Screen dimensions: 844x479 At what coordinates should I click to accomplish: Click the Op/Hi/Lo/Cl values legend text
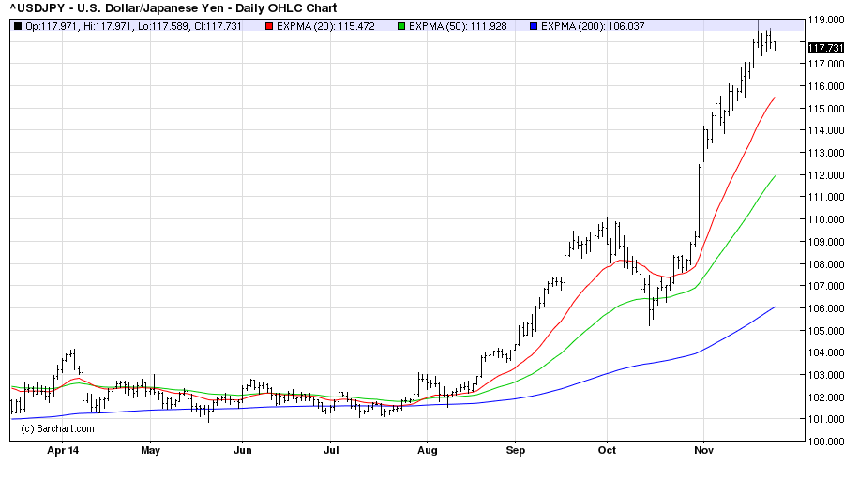(x=134, y=26)
